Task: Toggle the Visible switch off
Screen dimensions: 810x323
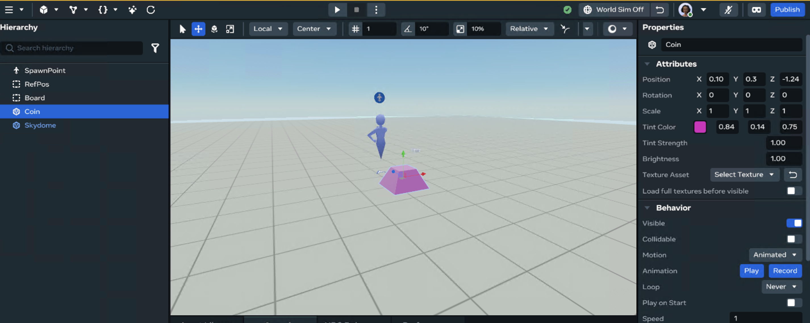Action: coord(794,223)
